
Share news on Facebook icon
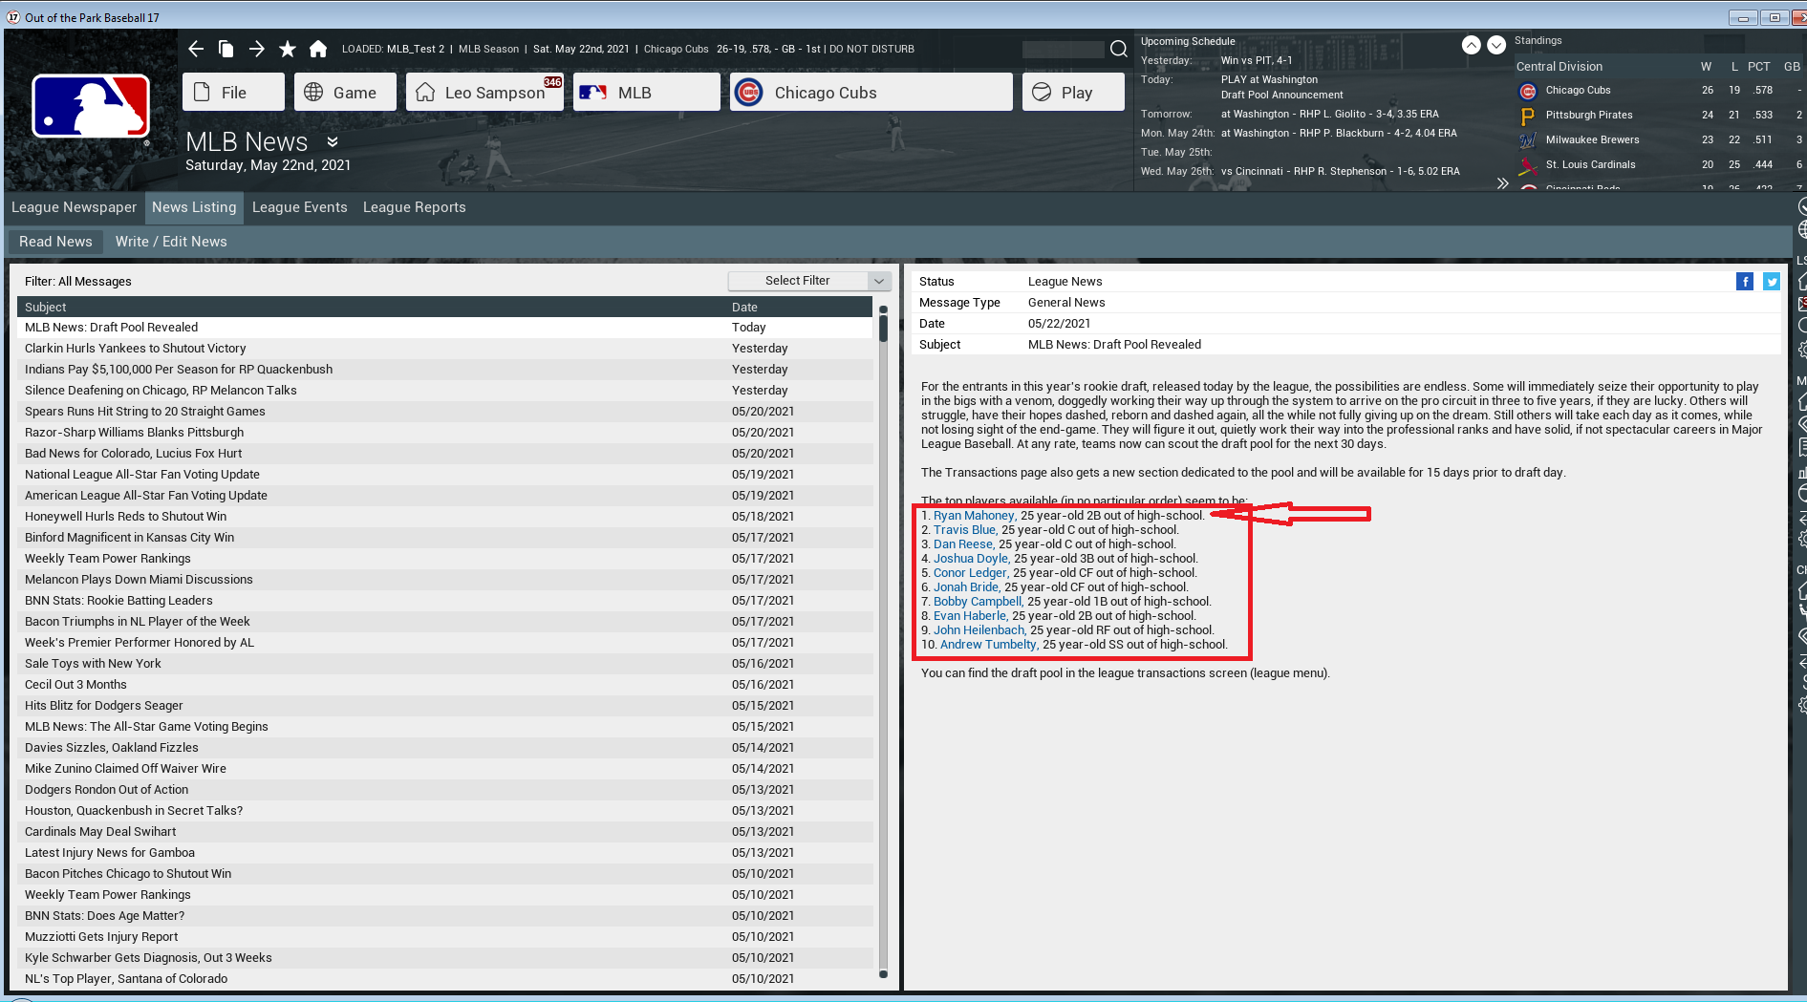tap(1745, 281)
